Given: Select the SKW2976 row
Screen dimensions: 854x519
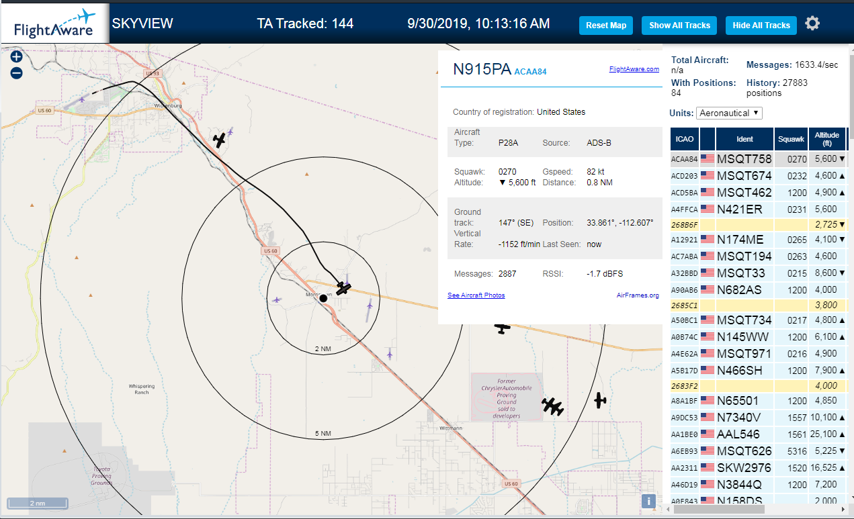Looking at the screenshot, I should tap(758, 468).
